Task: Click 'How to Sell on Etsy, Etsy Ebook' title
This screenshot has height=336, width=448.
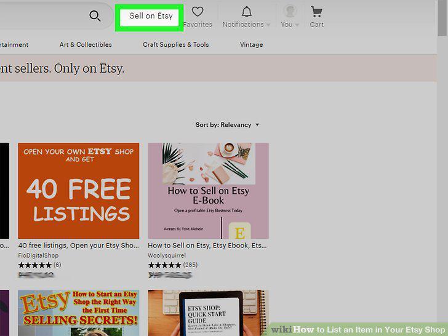Action: [x=207, y=246]
